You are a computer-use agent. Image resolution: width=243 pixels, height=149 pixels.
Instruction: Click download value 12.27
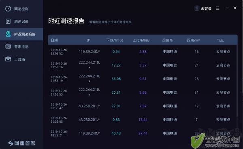click(x=116, y=65)
